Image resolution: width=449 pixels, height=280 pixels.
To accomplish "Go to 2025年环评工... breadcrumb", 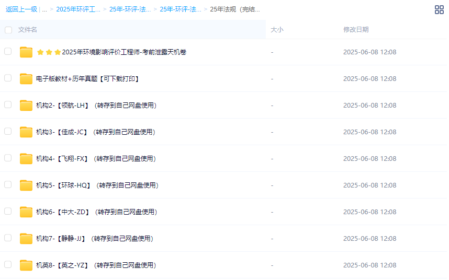I will click(78, 9).
